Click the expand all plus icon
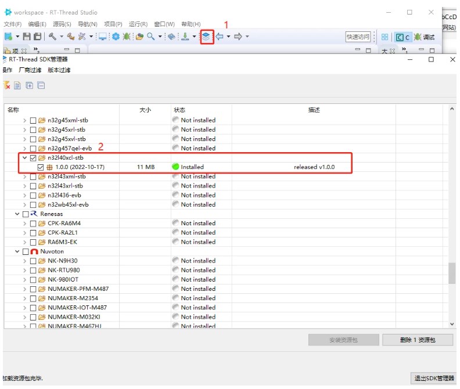The height and width of the screenshot is (389, 460). click(30, 85)
